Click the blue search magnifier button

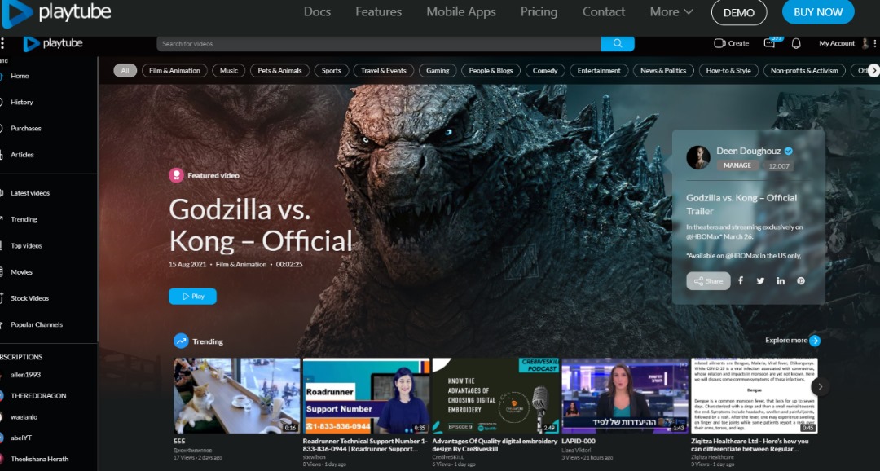tap(618, 44)
